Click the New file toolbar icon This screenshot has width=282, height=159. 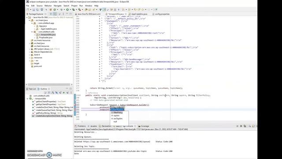click(28, 10)
